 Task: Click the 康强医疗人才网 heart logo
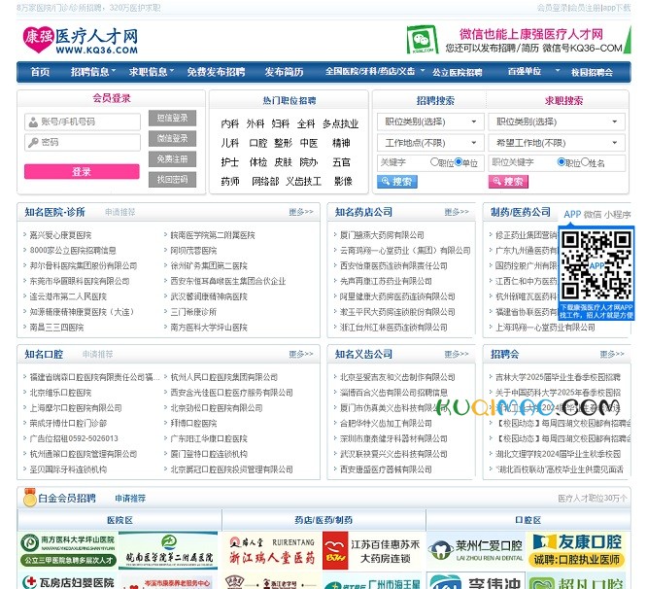38,39
